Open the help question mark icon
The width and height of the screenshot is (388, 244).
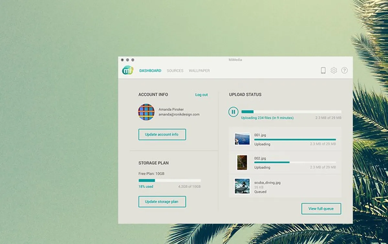click(344, 70)
